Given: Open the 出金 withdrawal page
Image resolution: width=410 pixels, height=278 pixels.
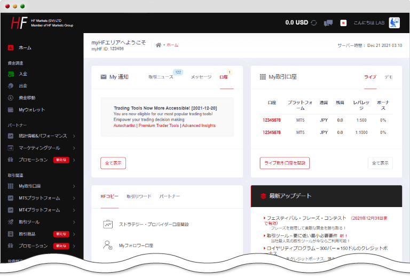Looking at the screenshot, I should pos(23,86).
